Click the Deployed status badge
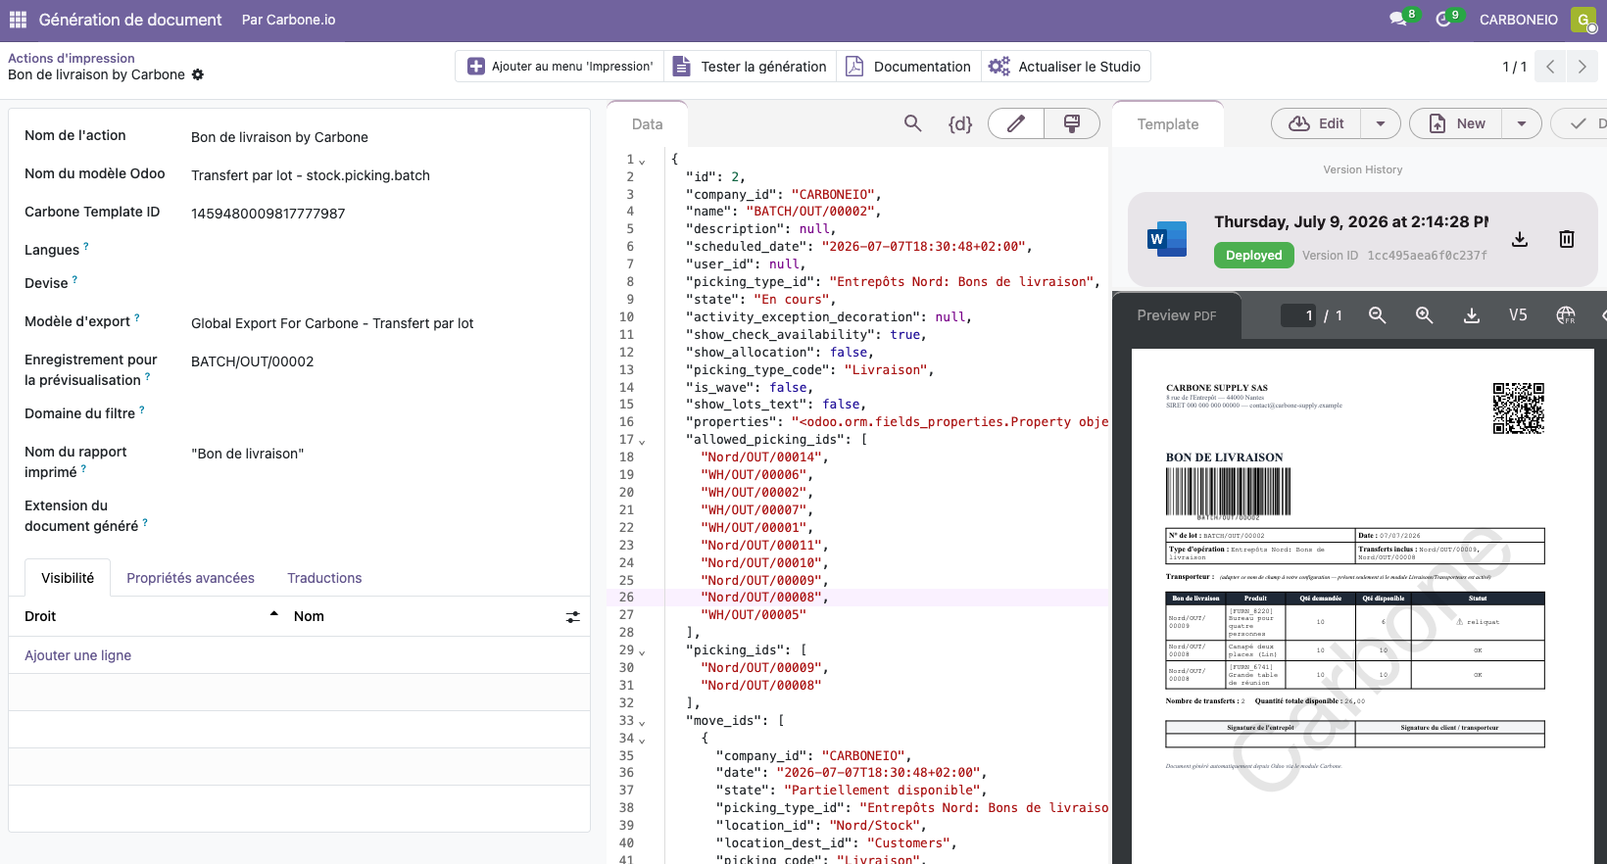 point(1253,255)
